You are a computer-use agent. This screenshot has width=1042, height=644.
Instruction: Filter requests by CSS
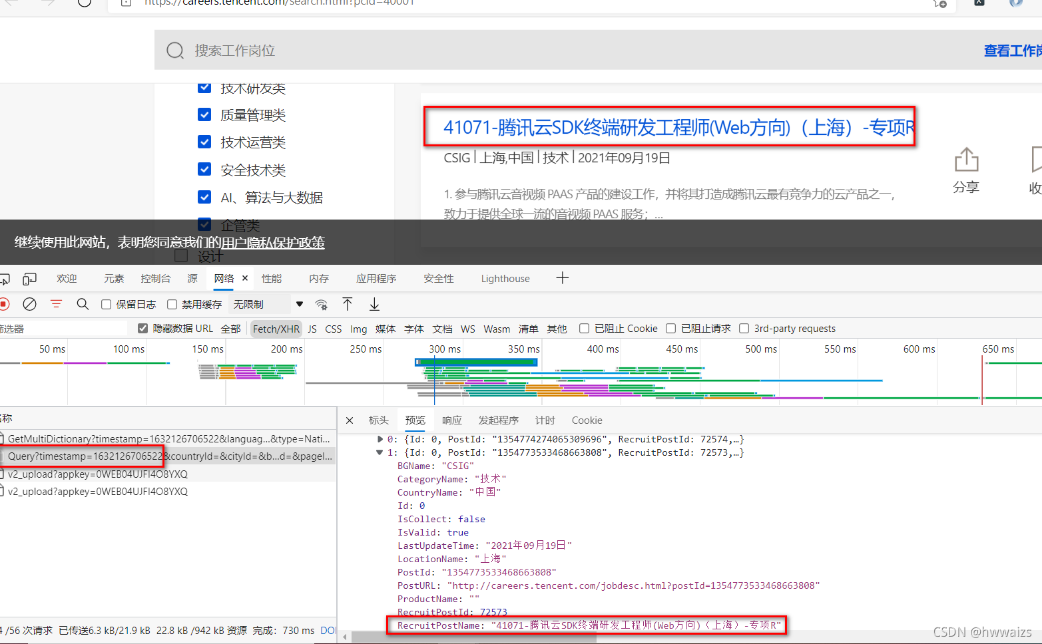(x=334, y=329)
